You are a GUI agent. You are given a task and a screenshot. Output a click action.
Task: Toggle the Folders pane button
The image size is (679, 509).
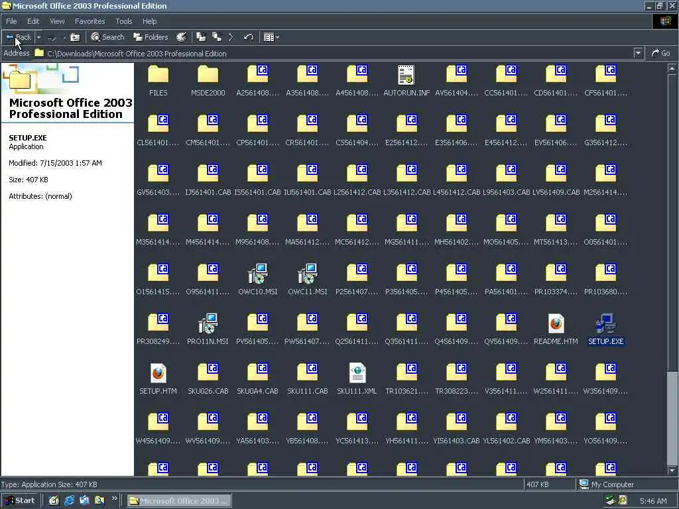[x=151, y=37]
